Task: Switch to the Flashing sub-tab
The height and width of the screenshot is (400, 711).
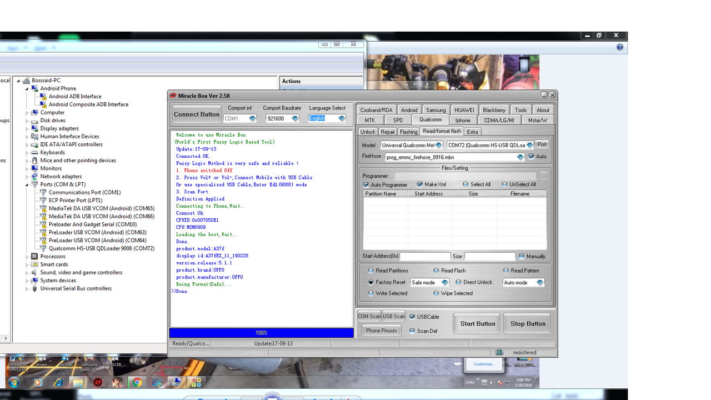Action: pyautogui.click(x=408, y=132)
